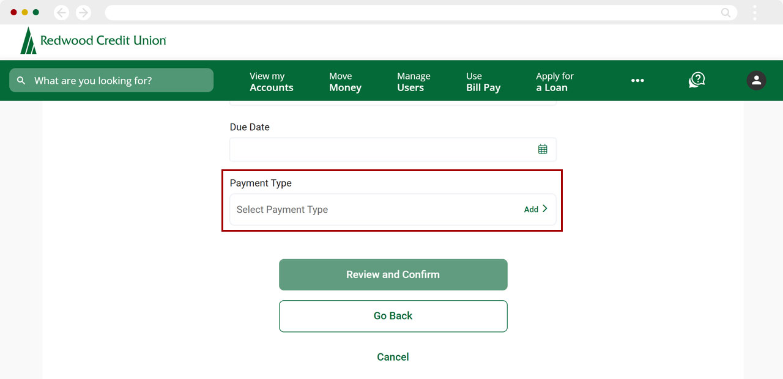This screenshot has width=783, height=379.
Task: Click the Cancel link
Action: tap(393, 357)
